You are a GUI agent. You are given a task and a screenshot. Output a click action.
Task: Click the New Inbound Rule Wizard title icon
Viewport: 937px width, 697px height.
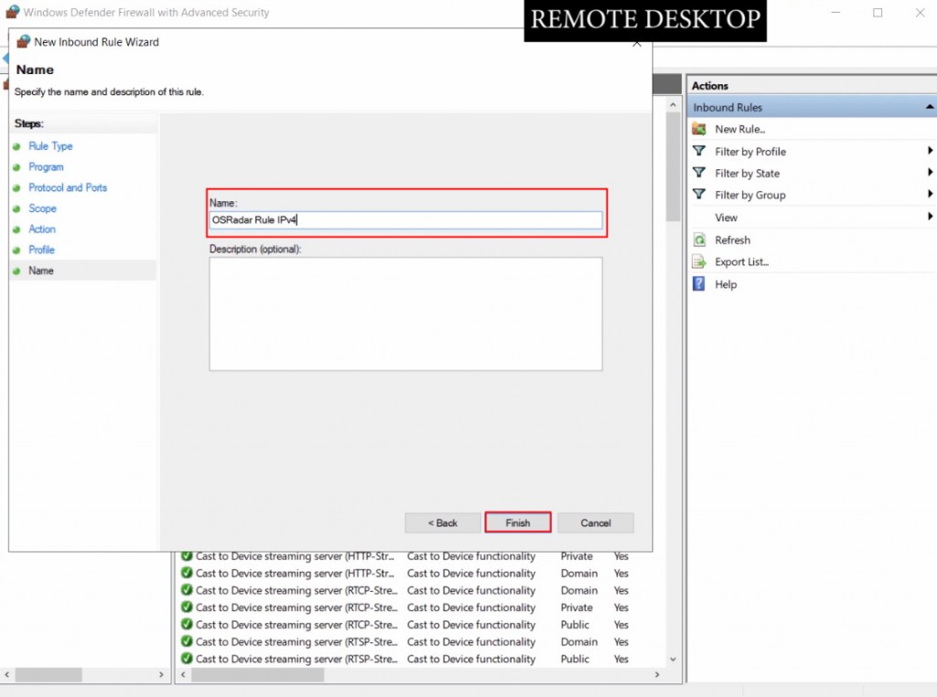23,42
